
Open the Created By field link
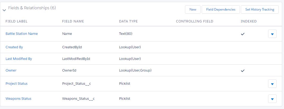[14, 47]
